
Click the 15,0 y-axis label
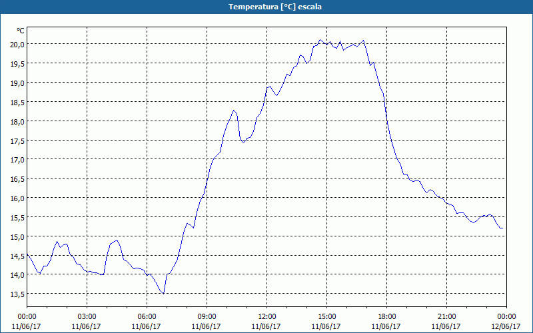pyautogui.click(x=17, y=237)
